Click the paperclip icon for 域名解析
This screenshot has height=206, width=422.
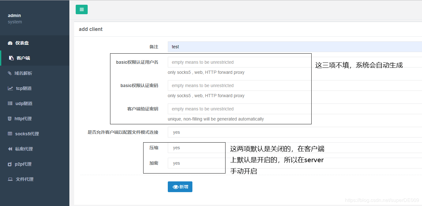[9, 73]
